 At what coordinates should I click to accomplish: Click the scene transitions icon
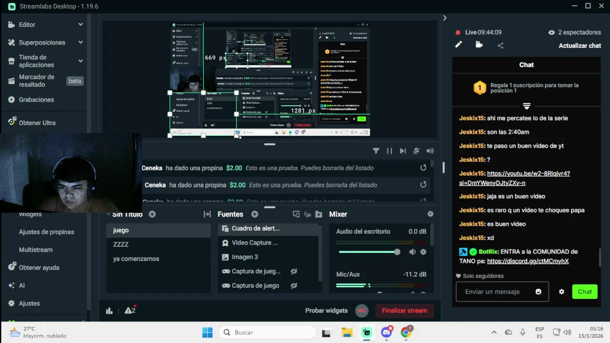click(207, 214)
